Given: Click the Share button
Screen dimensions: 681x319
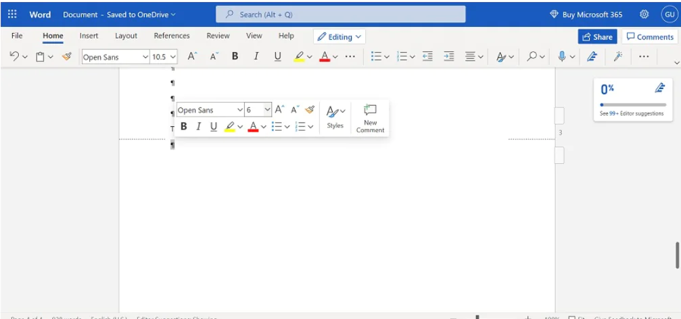Looking at the screenshot, I should pos(598,37).
